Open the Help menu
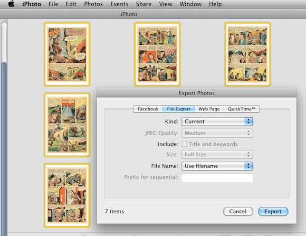Viewport: 306px width, 236px height. pyautogui.click(x=215, y=4)
